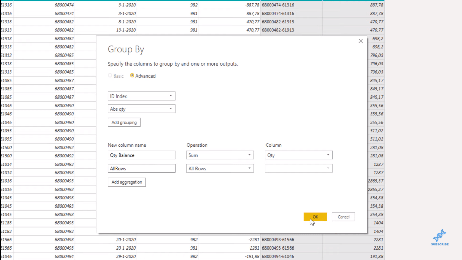Click the Add aggregation button
Screen dimensions: 462x260
pyautogui.click(x=127, y=182)
